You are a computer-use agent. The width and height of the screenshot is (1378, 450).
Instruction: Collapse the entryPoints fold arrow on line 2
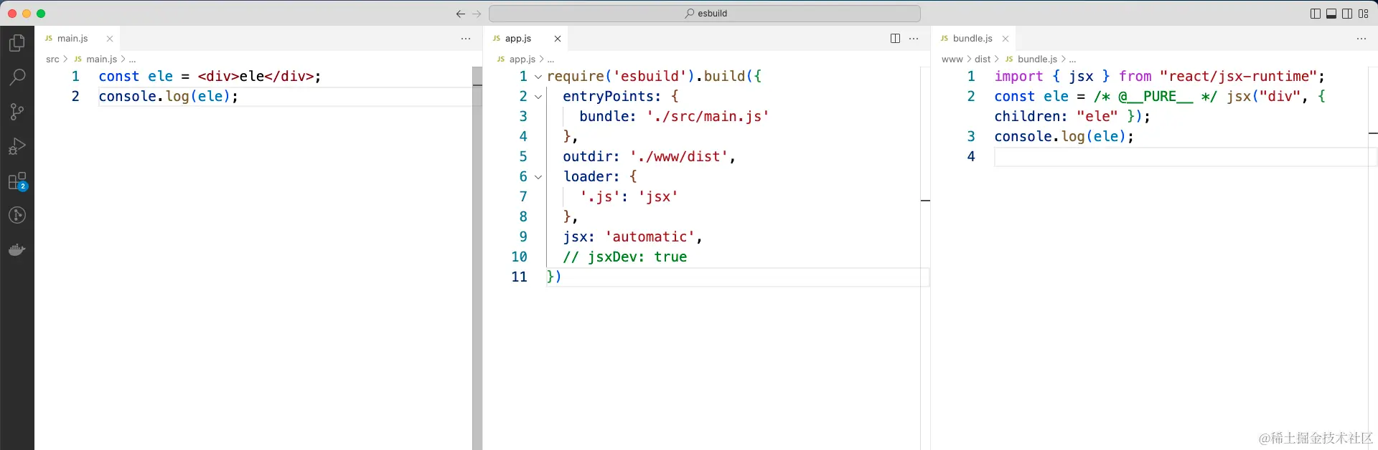tap(538, 97)
